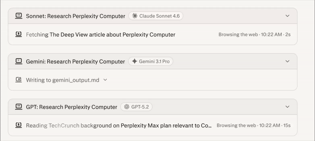Collapse the Sonnet research panel chevron
315x141 pixels.
[287, 16]
